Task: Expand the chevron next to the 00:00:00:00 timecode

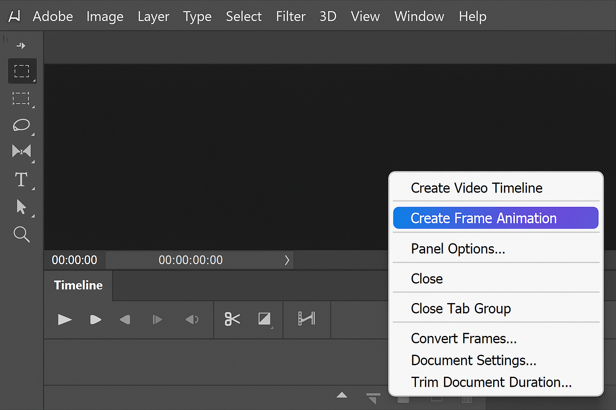Action: [287, 260]
